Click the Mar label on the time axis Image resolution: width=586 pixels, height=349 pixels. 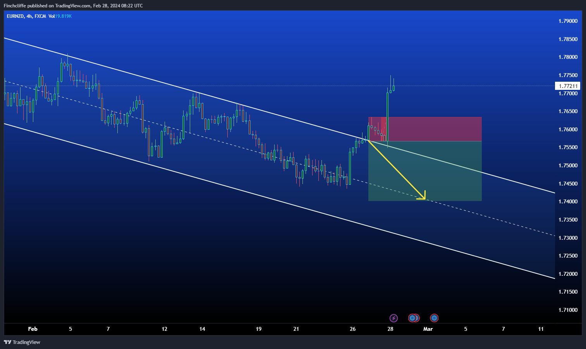(x=428, y=329)
